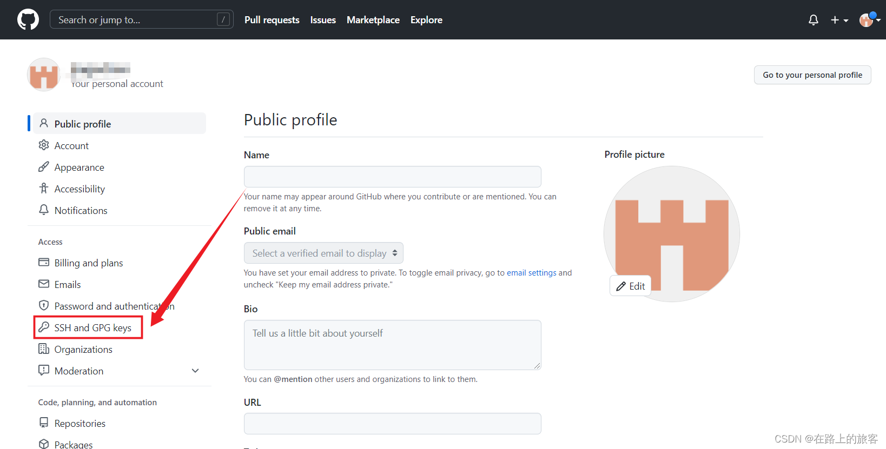This screenshot has height=449, width=886.
Task: Click the Moderation report icon
Action: [44, 370]
